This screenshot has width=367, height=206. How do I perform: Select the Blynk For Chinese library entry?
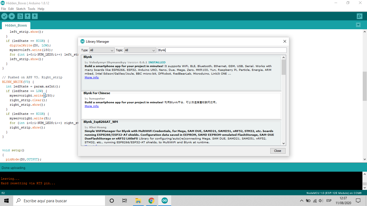click(181, 105)
